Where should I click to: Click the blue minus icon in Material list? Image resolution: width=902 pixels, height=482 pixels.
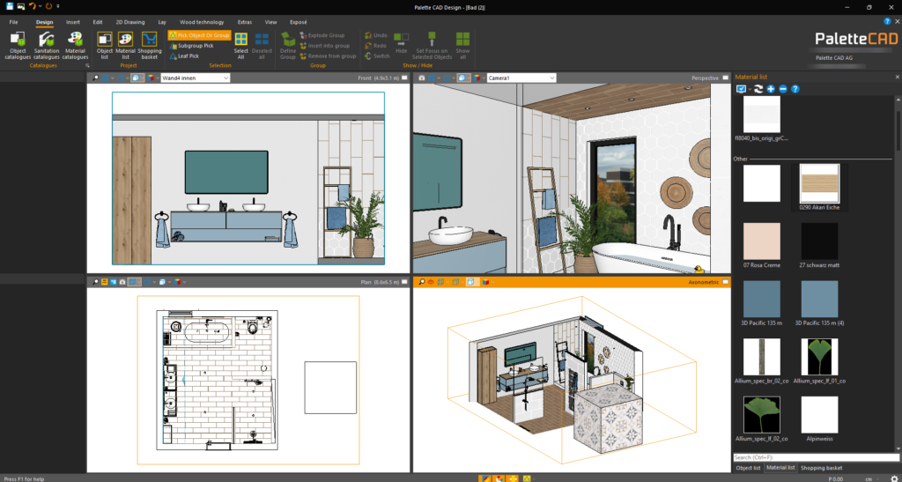(x=782, y=89)
